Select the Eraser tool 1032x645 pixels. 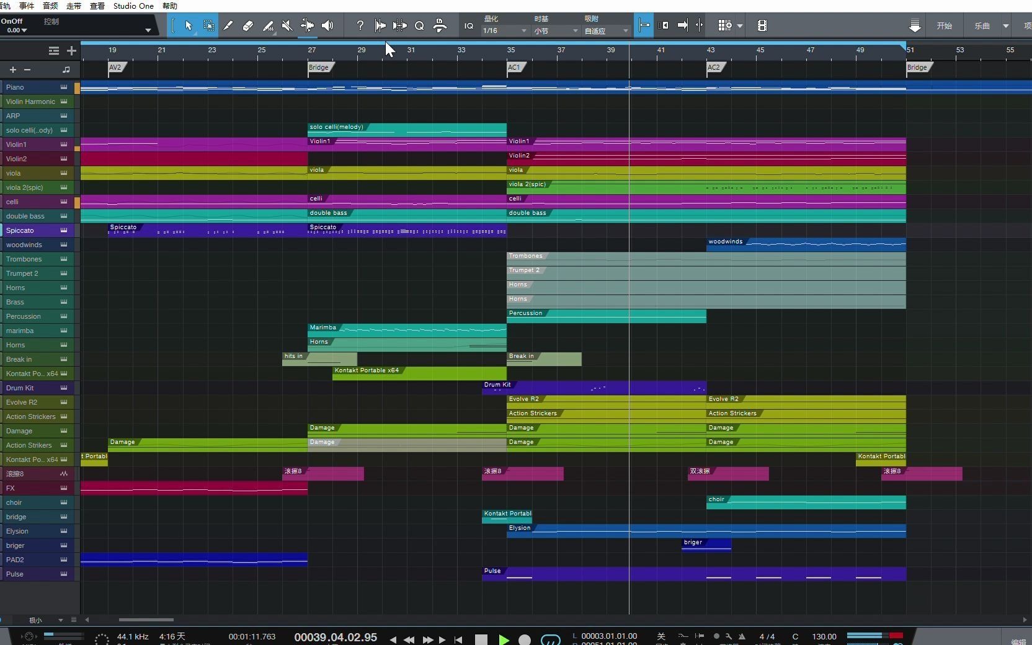pos(248,25)
